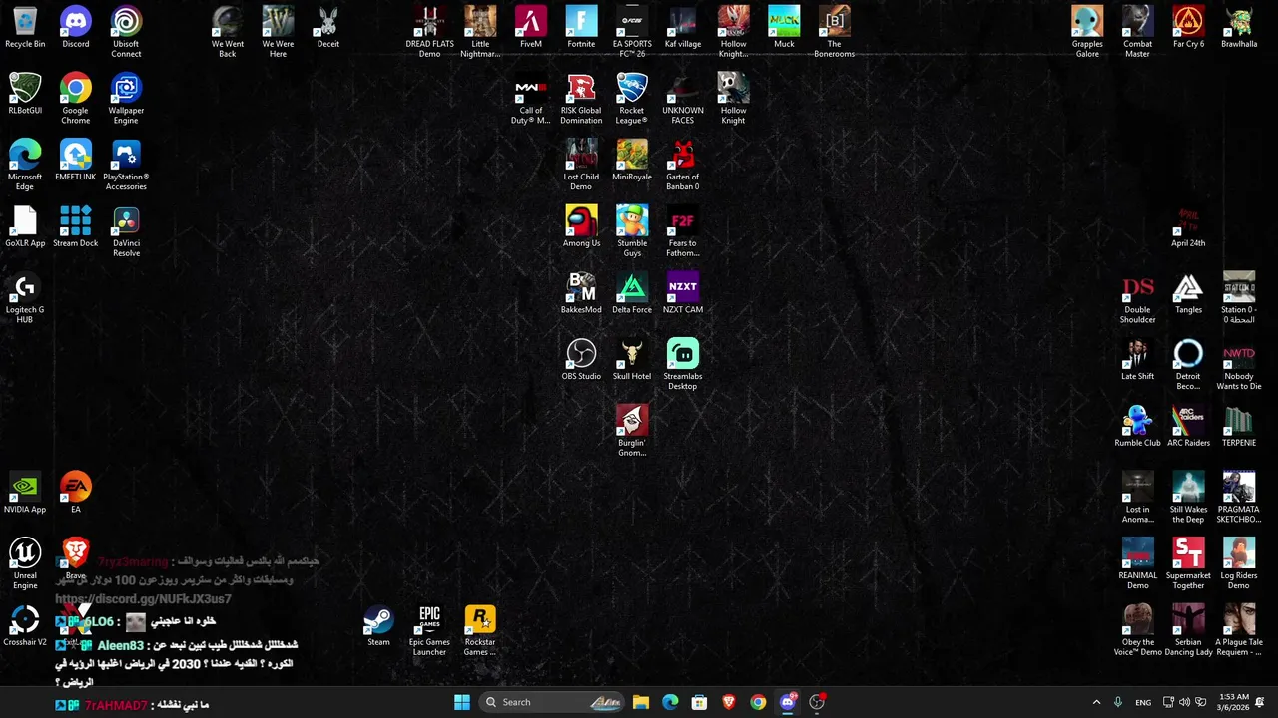Open The Bonerooms shortcut
1278x718 pixels.
point(835,32)
